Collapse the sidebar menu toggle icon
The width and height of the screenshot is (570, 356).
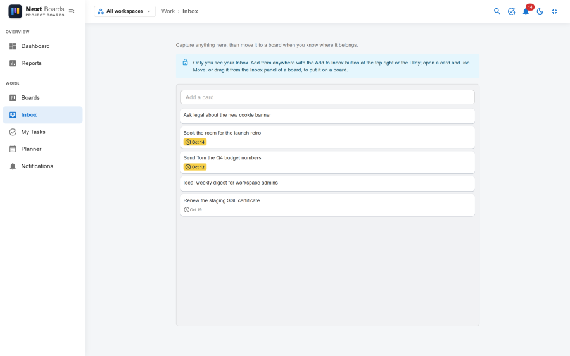72,11
